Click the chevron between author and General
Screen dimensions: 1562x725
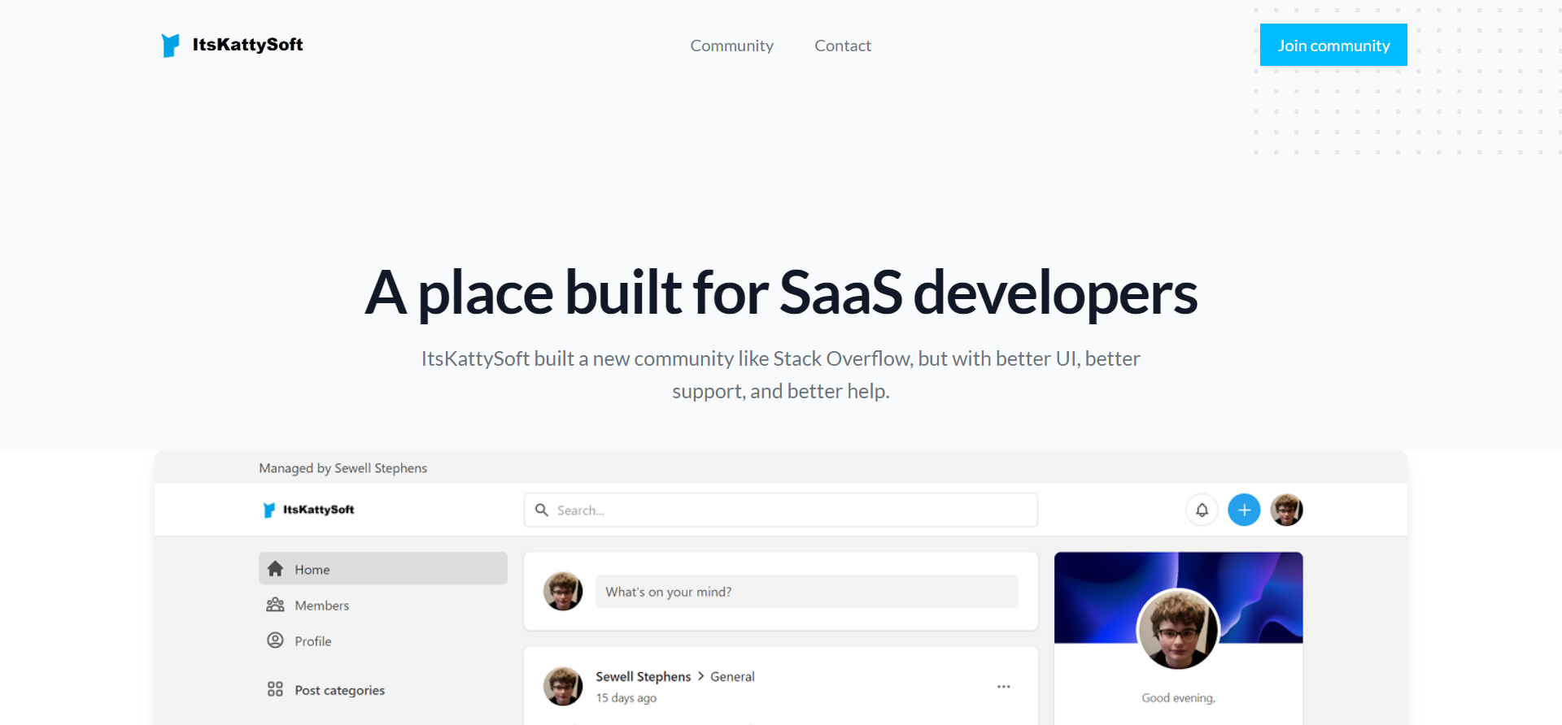(x=700, y=675)
